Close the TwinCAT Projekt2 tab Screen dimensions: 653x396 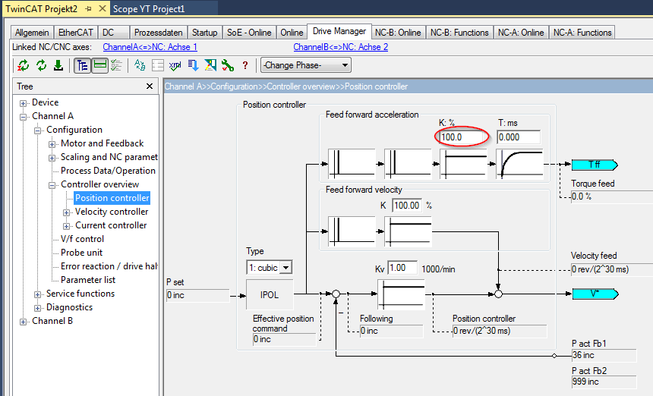[102, 9]
